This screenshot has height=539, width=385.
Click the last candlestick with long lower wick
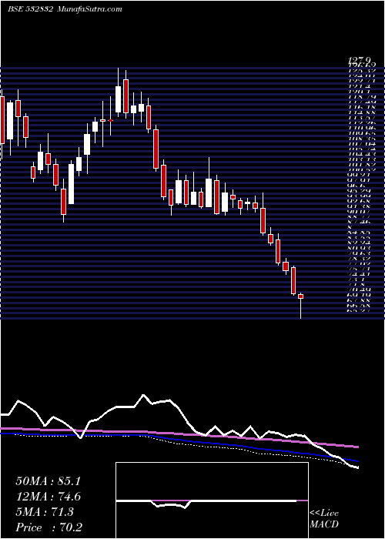coord(301,306)
